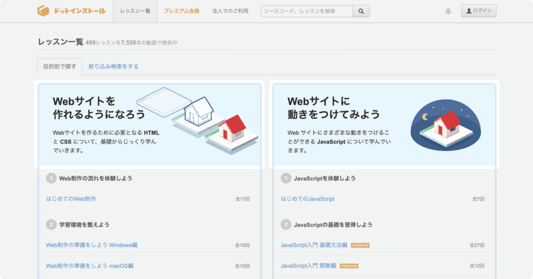Image resolution: width=533 pixels, height=279 pixels.
Task: Click the 学習環境を整えよう heading
Action: point(85,224)
